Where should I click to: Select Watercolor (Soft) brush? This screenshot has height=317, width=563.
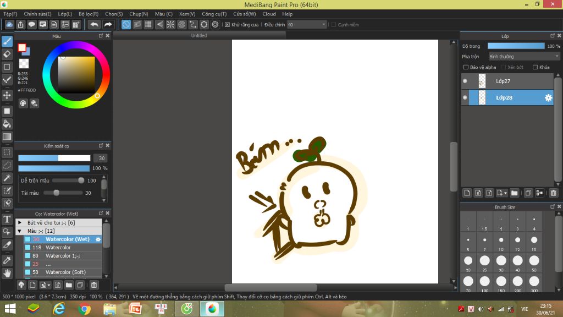point(63,272)
